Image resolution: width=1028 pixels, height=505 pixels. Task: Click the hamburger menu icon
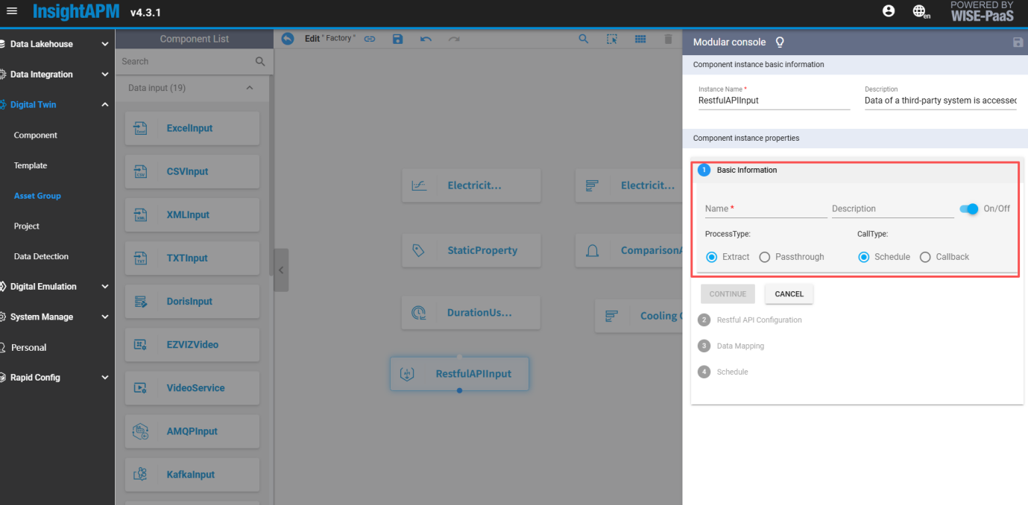[12, 12]
